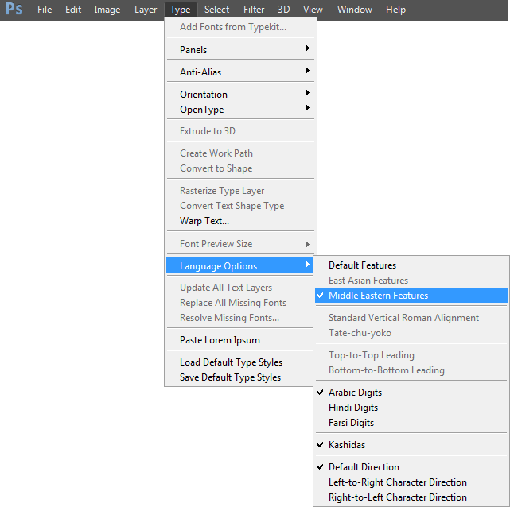
Task: Select Arabic Digits option
Action: click(x=355, y=393)
